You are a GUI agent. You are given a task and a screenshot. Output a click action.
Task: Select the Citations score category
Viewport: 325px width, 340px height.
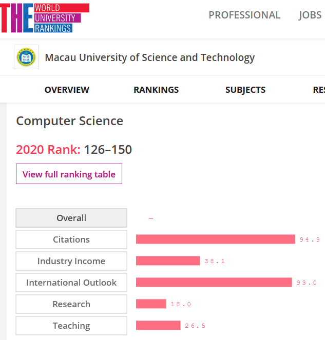[71, 239]
